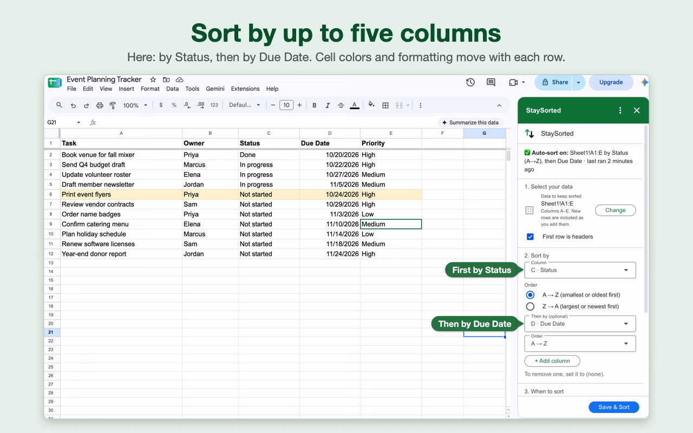Open the comments icon
693x433 pixels.
[x=491, y=82]
